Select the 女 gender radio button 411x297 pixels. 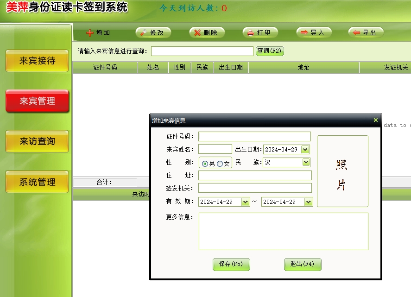click(x=220, y=164)
